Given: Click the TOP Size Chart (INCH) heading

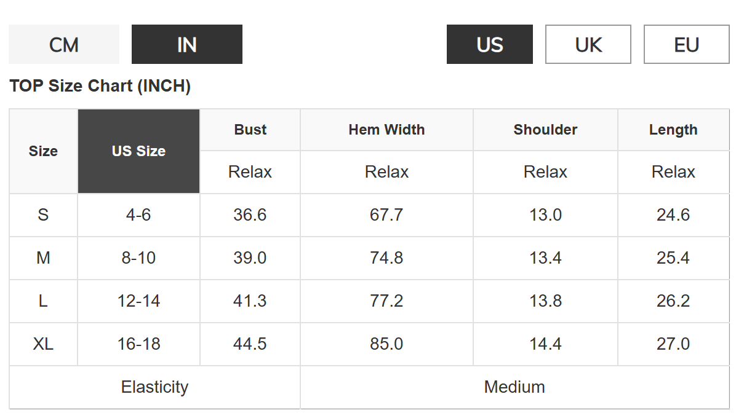Looking at the screenshot, I should [x=100, y=86].
